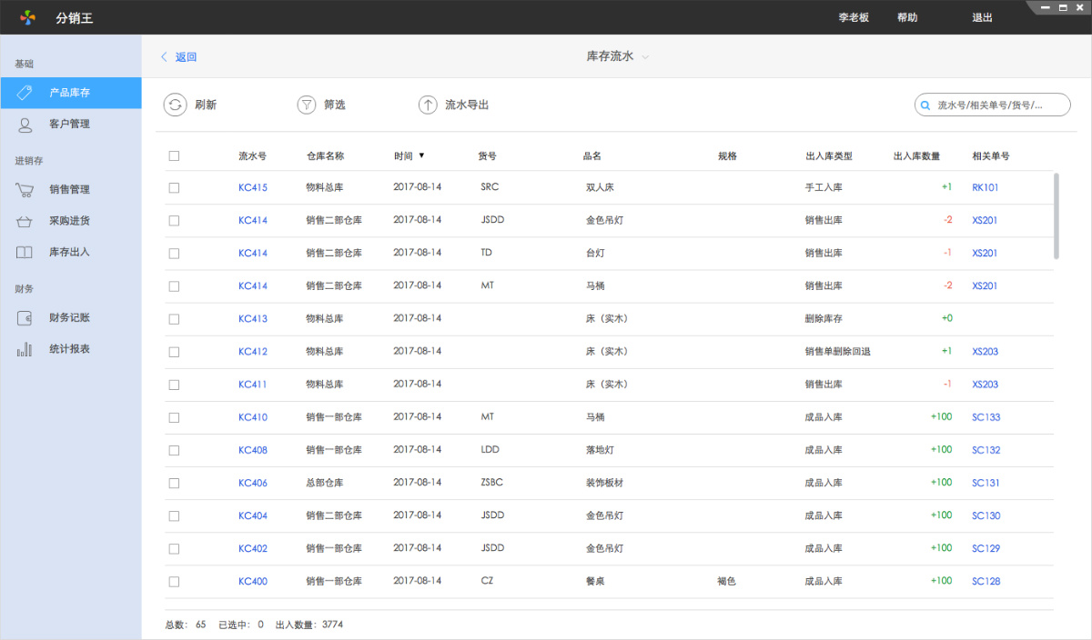The image size is (1092, 640).
Task: Open serial number link KC413
Action: pyautogui.click(x=253, y=319)
